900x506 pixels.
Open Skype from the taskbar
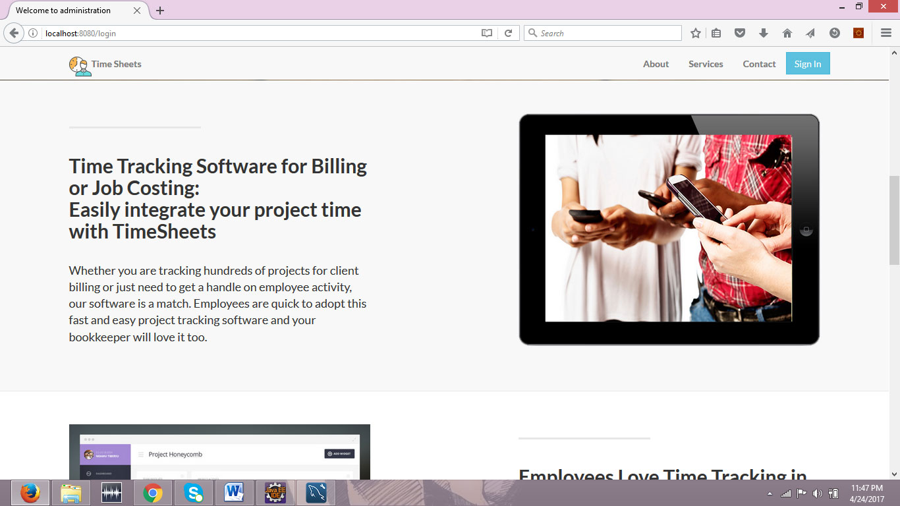click(x=194, y=493)
